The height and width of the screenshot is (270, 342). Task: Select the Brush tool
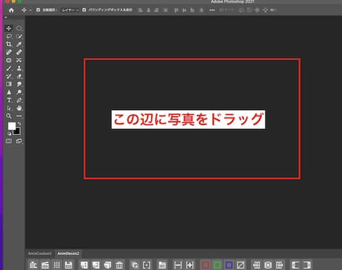(x=9, y=68)
